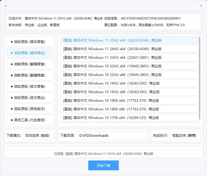
Task: Click the 下载目录 D:\FGIDownloads field
Action: pyautogui.click(x=112, y=136)
